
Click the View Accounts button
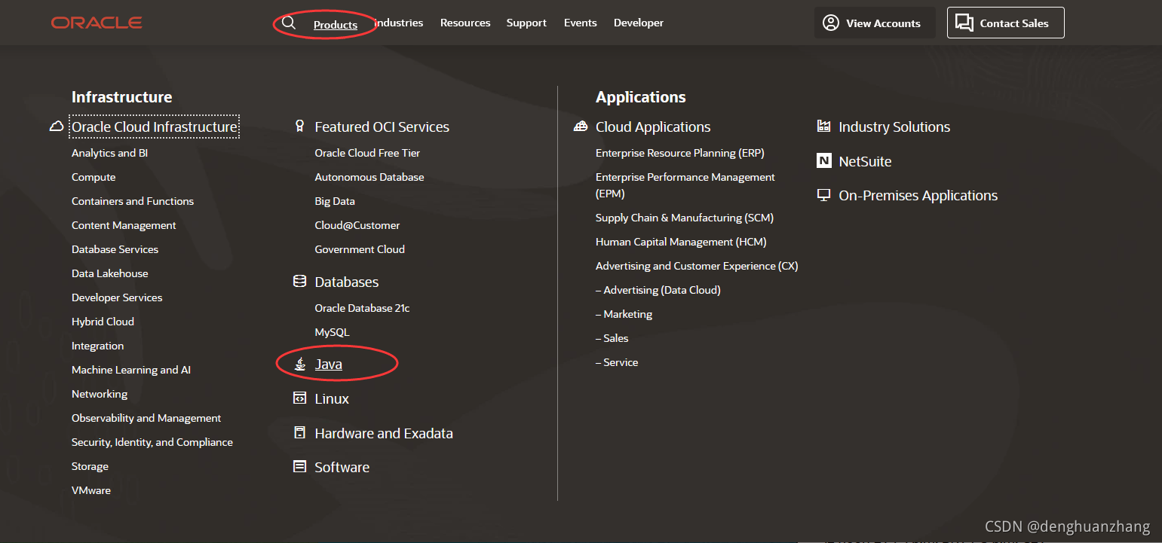click(x=875, y=23)
